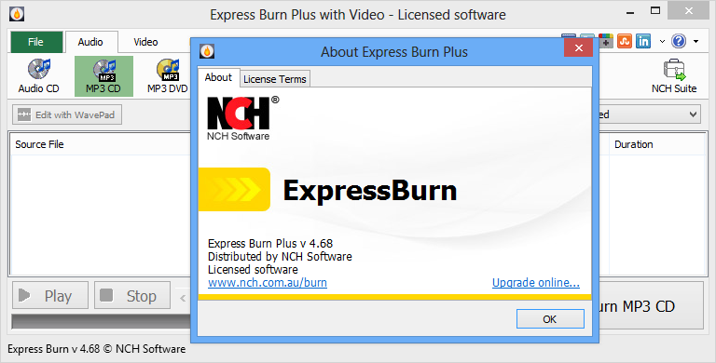Select the Audio CD disc type
This screenshot has height=363, width=716.
(x=39, y=76)
